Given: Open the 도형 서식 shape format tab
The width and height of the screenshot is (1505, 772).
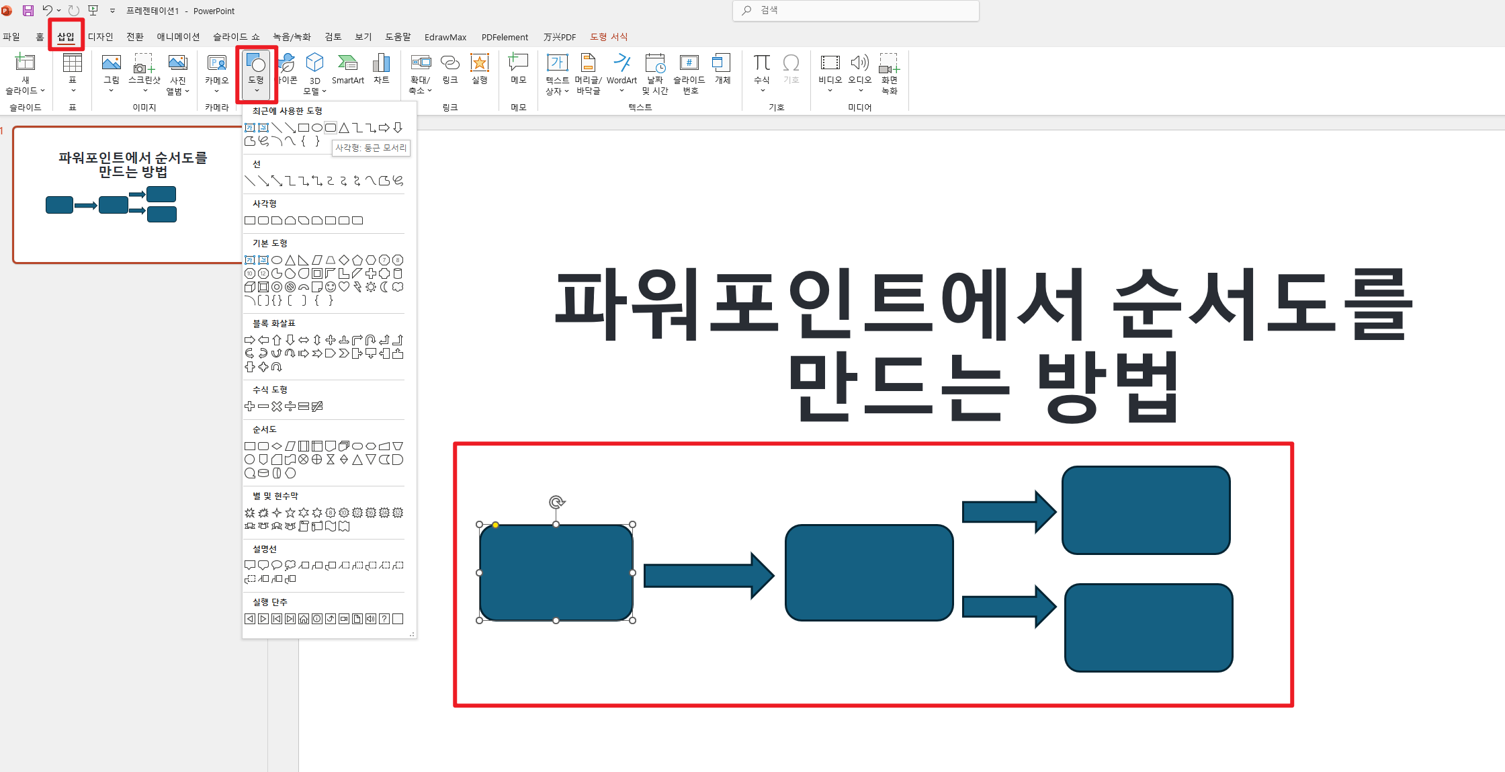Looking at the screenshot, I should coord(609,37).
